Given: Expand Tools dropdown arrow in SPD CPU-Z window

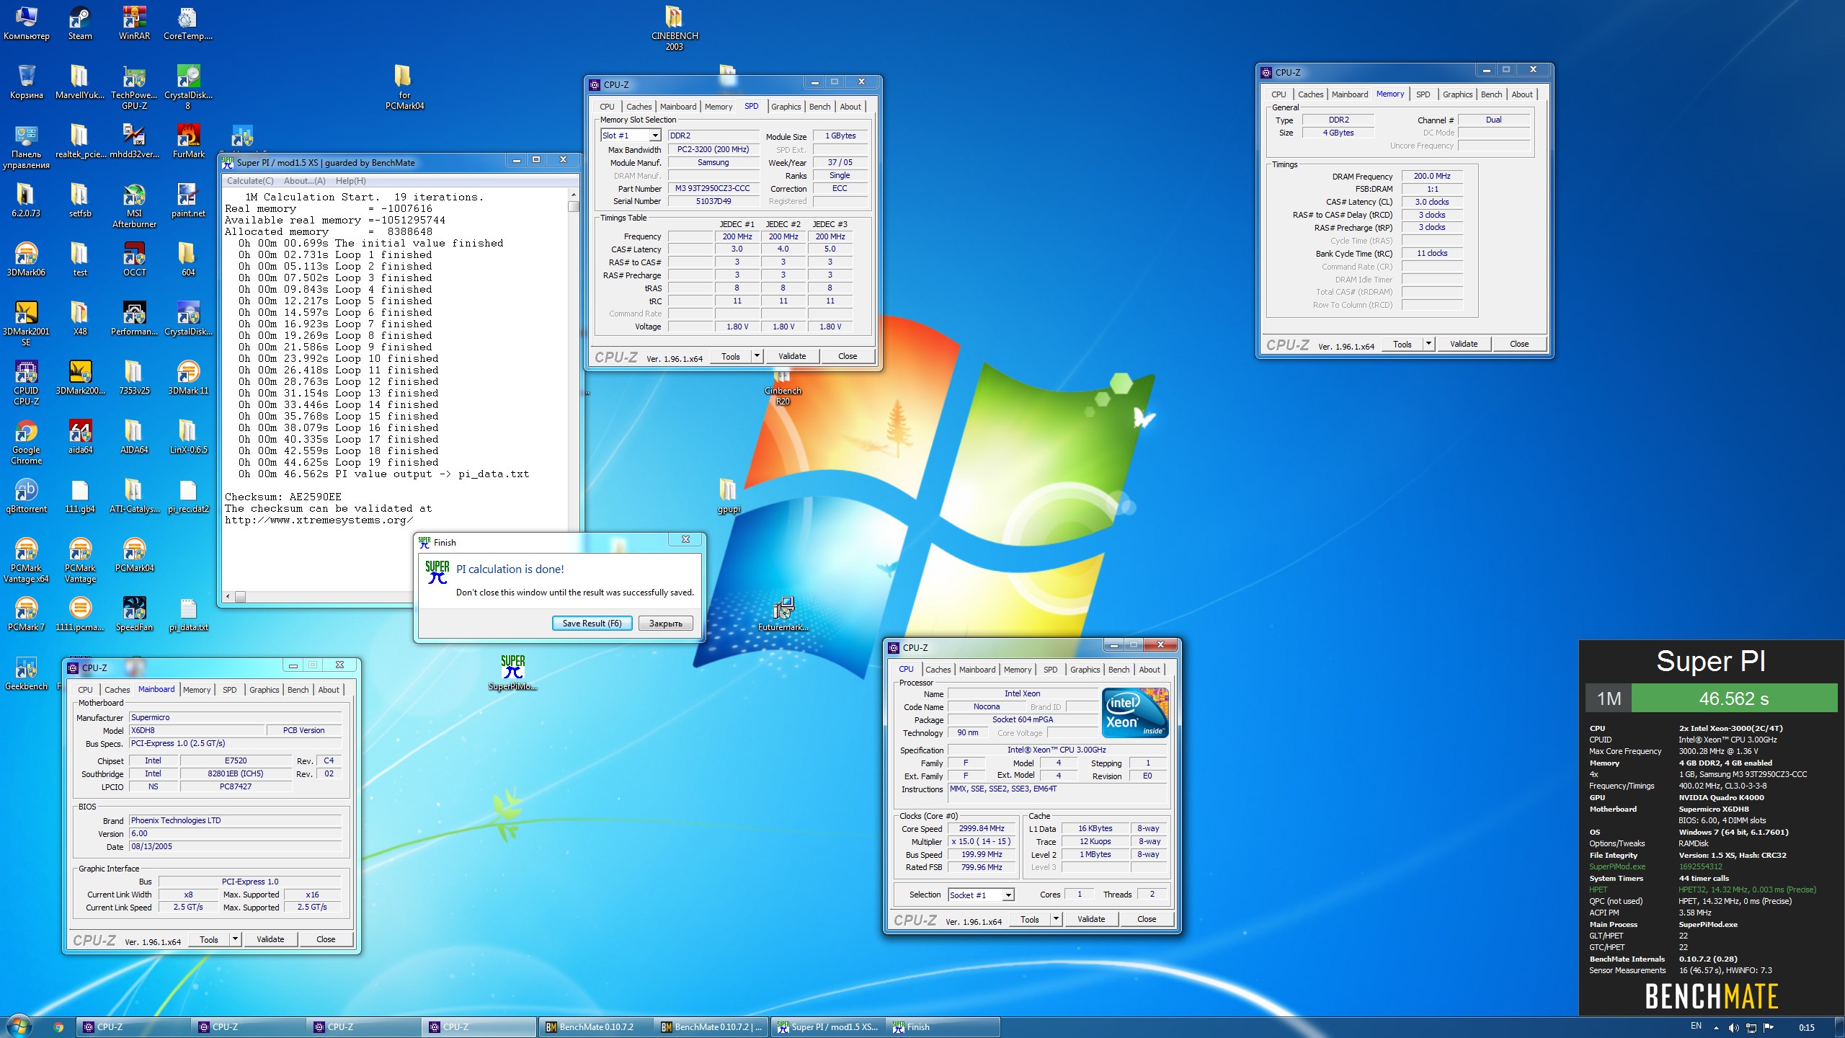Looking at the screenshot, I should (757, 356).
